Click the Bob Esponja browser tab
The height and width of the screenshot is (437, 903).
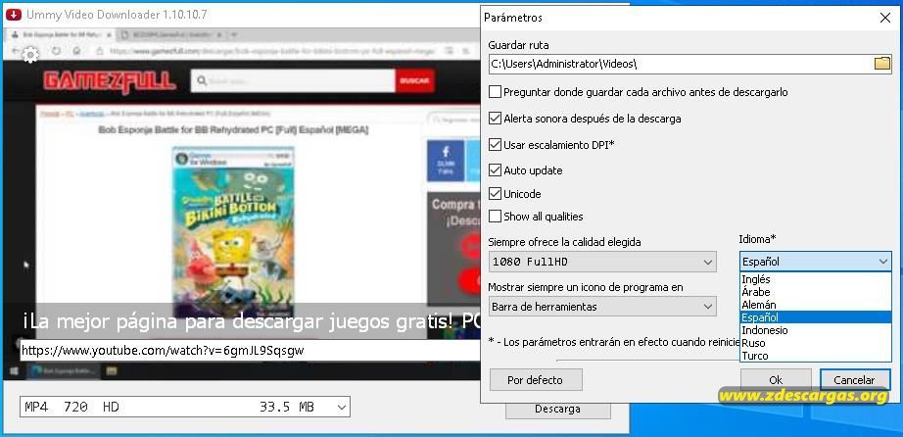tap(60, 35)
